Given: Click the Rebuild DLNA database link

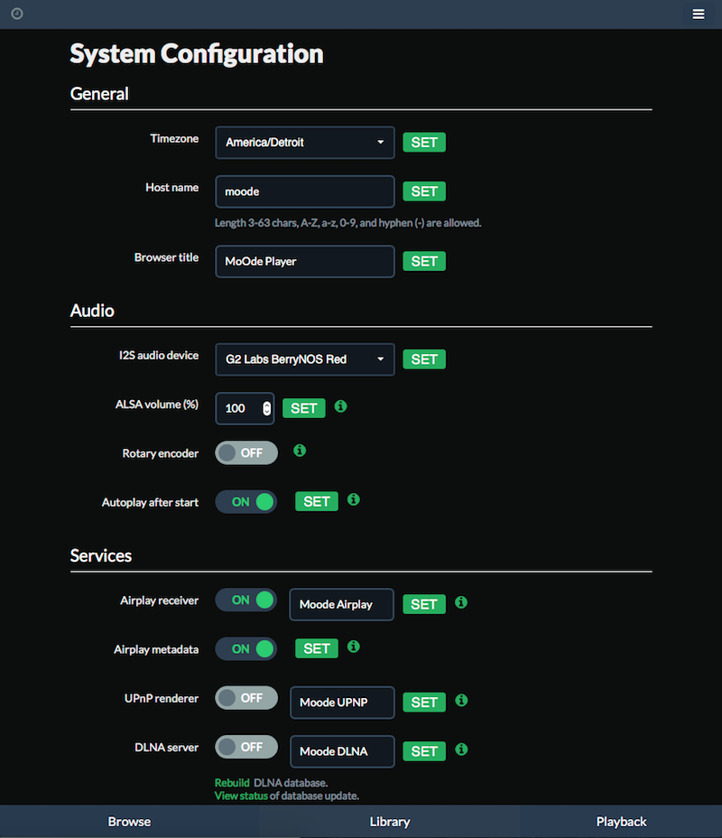Looking at the screenshot, I should tap(232, 783).
